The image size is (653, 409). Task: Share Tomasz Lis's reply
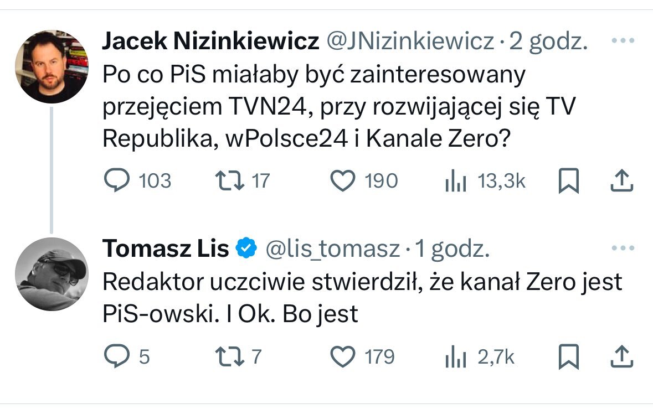[621, 356]
